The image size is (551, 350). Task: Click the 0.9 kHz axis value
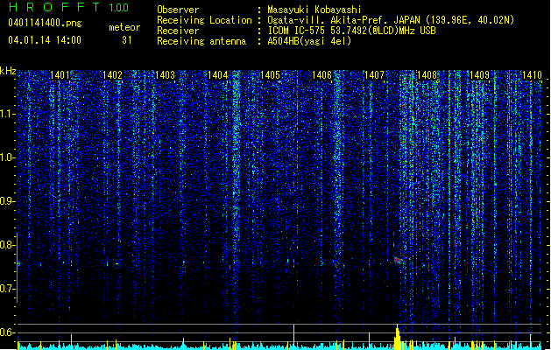pos(7,201)
